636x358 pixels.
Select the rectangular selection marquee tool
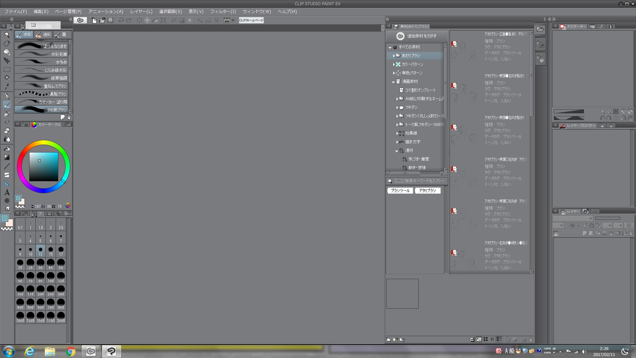tap(7, 70)
